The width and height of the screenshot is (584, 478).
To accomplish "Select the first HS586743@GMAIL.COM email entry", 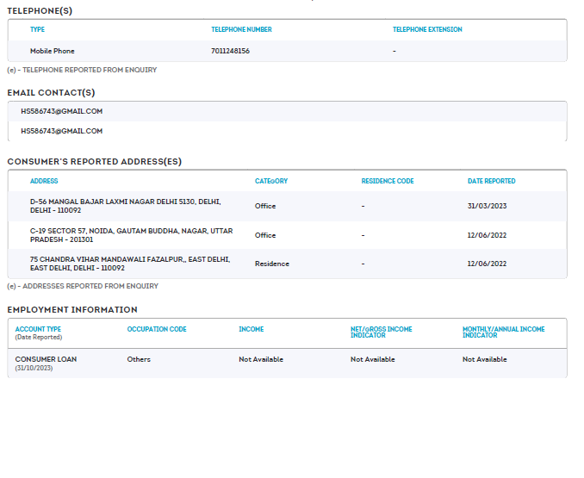I will point(62,111).
